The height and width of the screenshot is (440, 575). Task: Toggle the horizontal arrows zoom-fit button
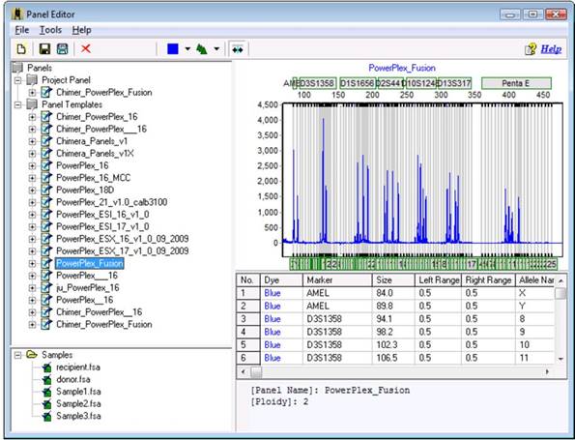point(238,48)
